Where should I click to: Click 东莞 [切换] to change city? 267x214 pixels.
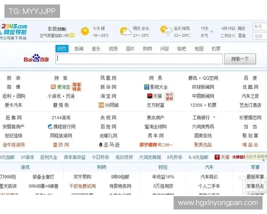coord(57,29)
